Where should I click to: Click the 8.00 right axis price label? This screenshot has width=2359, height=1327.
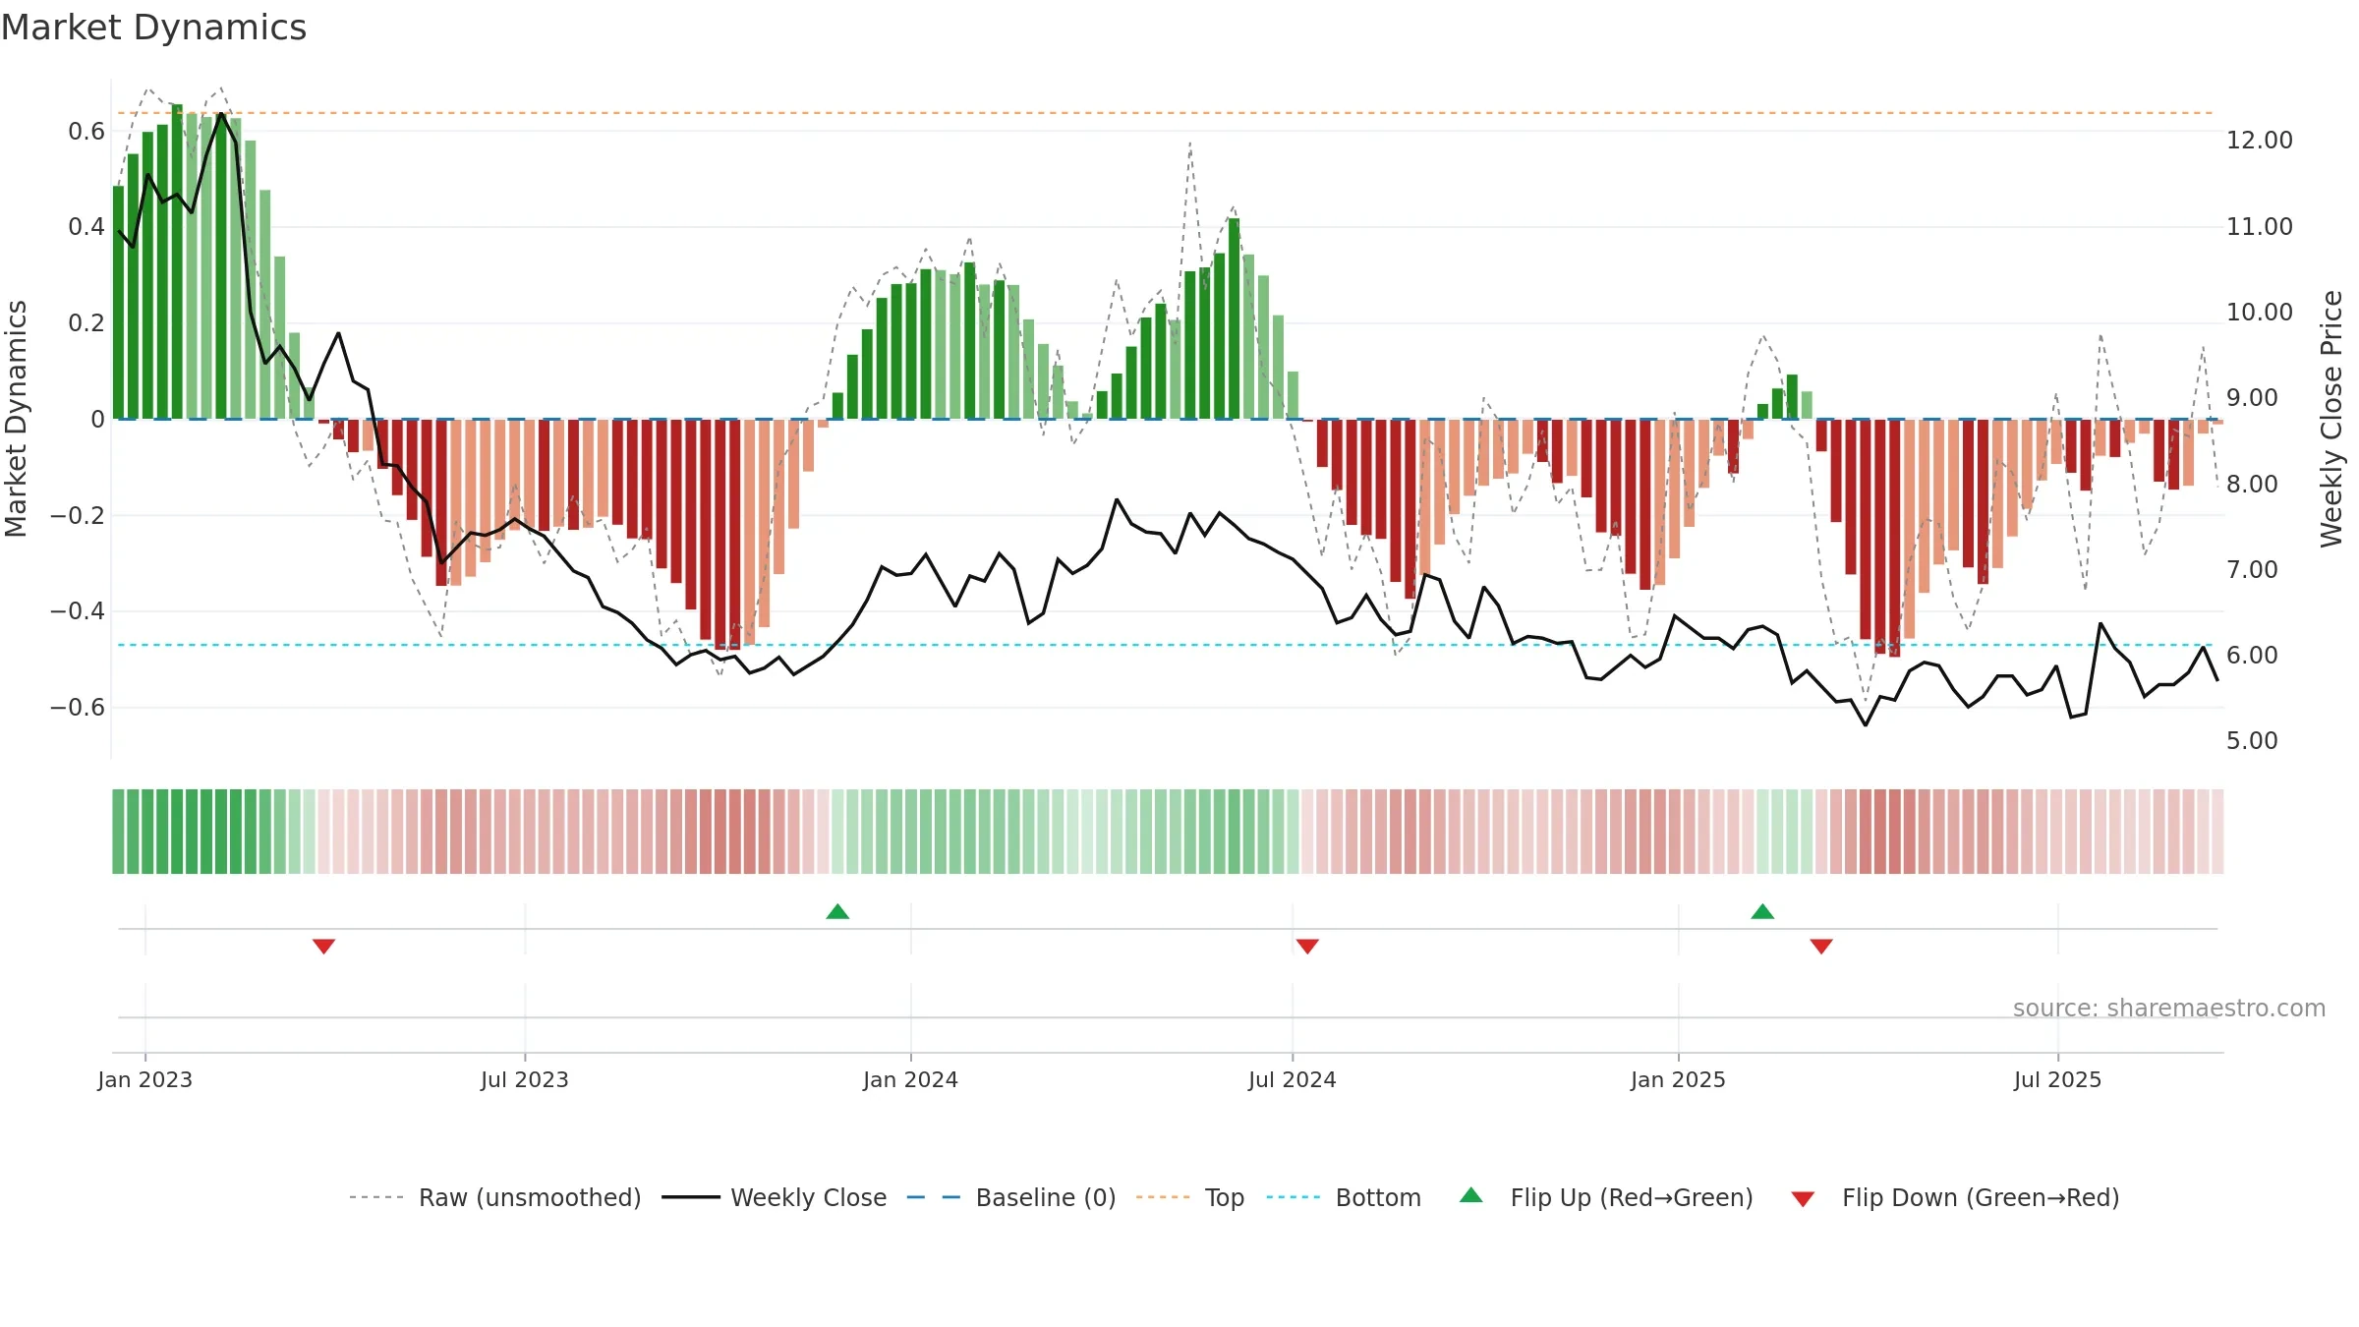tap(2252, 485)
